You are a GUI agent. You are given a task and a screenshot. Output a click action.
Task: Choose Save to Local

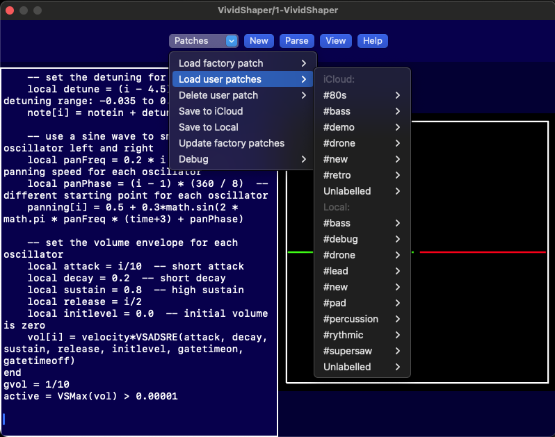click(209, 127)
